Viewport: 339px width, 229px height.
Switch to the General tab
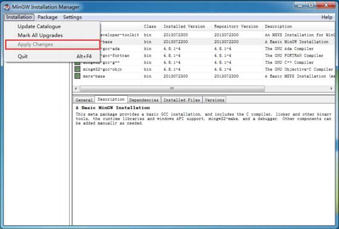coord(84,100)
